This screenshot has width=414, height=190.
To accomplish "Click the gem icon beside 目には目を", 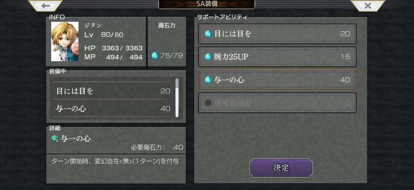I will pos(208,34).
